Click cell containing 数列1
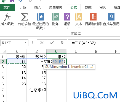 click(17, 57)
